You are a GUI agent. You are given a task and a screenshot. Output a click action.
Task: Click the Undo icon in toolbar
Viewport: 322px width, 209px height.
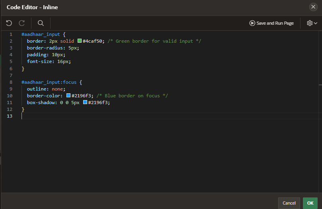tap(9, 23)
